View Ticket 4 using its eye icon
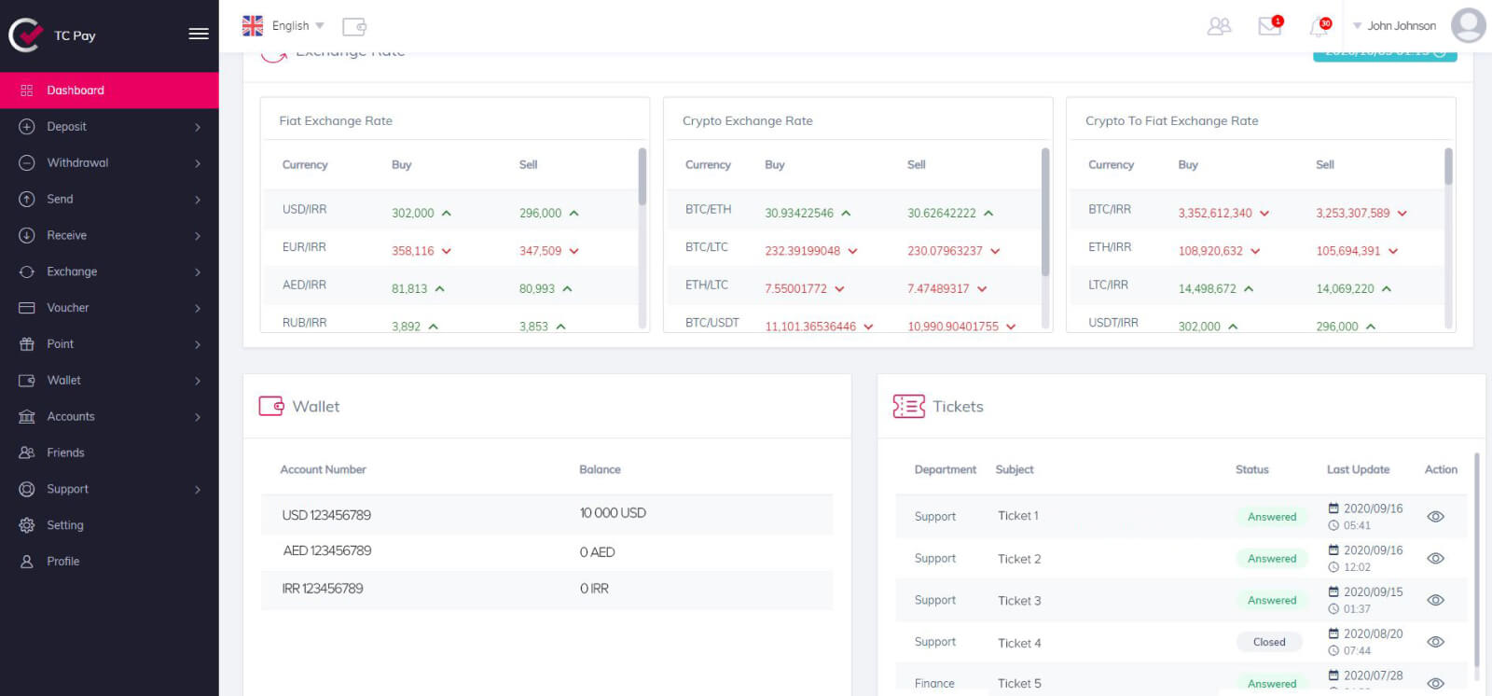 [1435, 642]
